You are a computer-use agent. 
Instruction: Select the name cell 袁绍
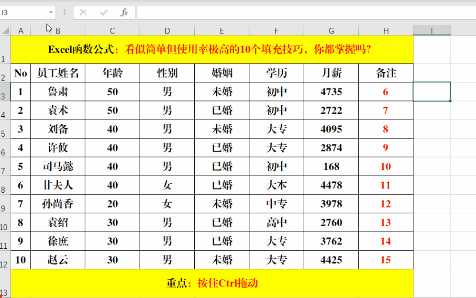[x=58, y=222]
